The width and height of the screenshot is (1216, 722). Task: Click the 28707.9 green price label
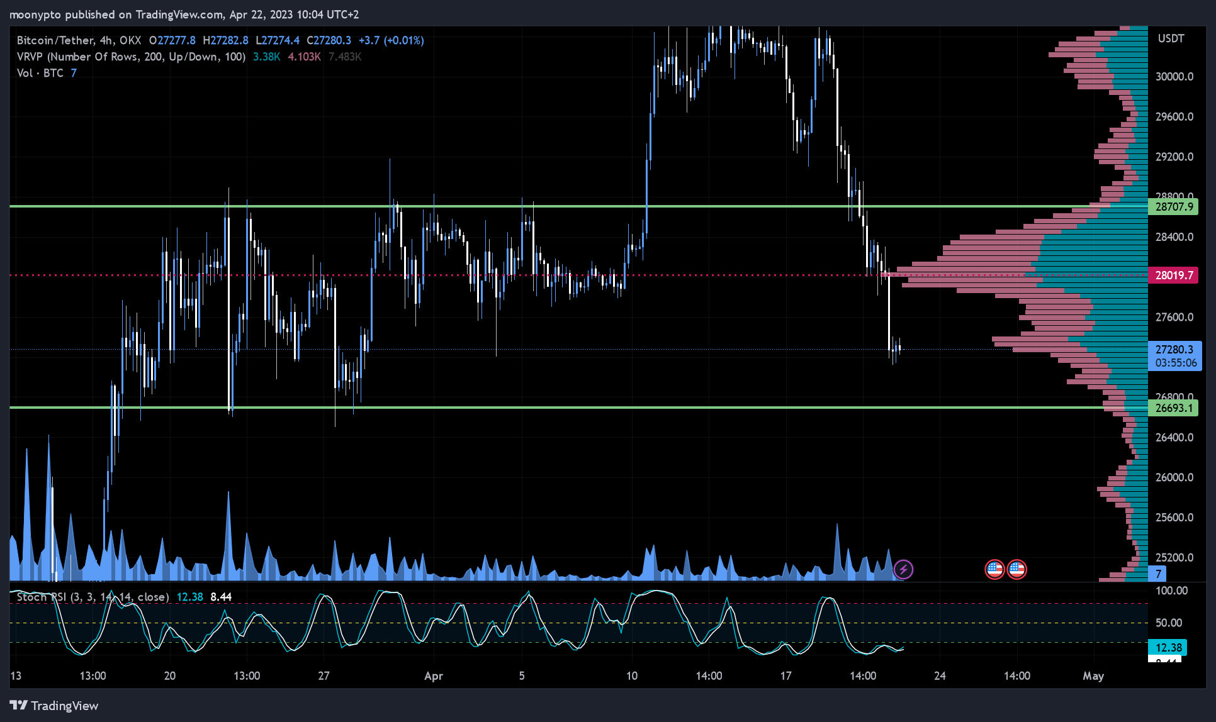[1174, 207]
